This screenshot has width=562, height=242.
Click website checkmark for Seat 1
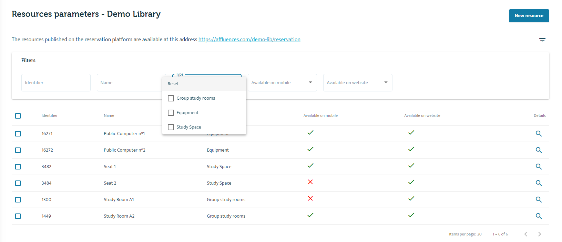pos(411,165)
